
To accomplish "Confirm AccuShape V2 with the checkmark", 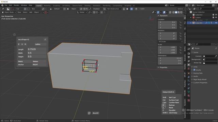I will click(45, 40).
